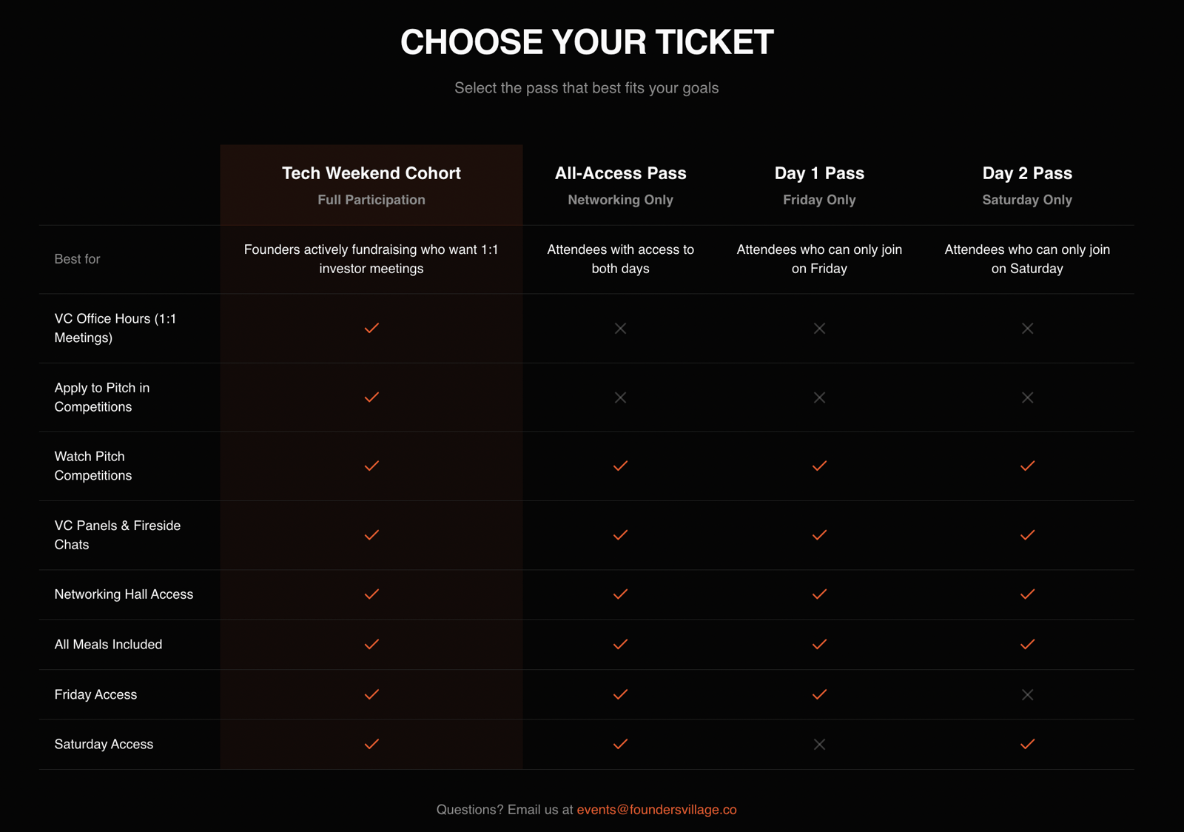Click X icon for Apply to Pitch under Day 1 Pass
Screen dimensions: 1184x832
pos(819,397)
